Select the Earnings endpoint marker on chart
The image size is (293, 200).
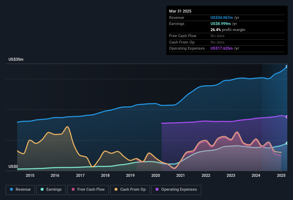pyautogui.click(x=287, y=143)
